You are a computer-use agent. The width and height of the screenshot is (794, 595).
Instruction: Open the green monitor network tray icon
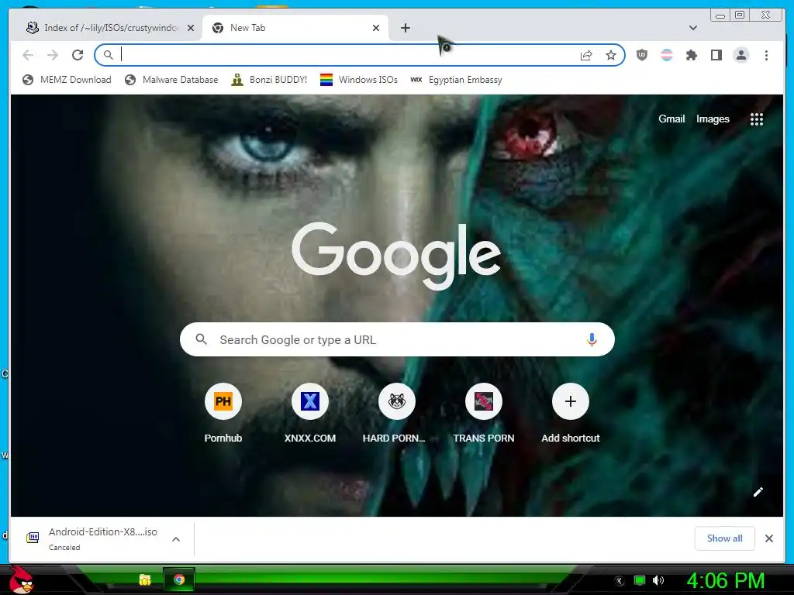[x=640, y=580]
